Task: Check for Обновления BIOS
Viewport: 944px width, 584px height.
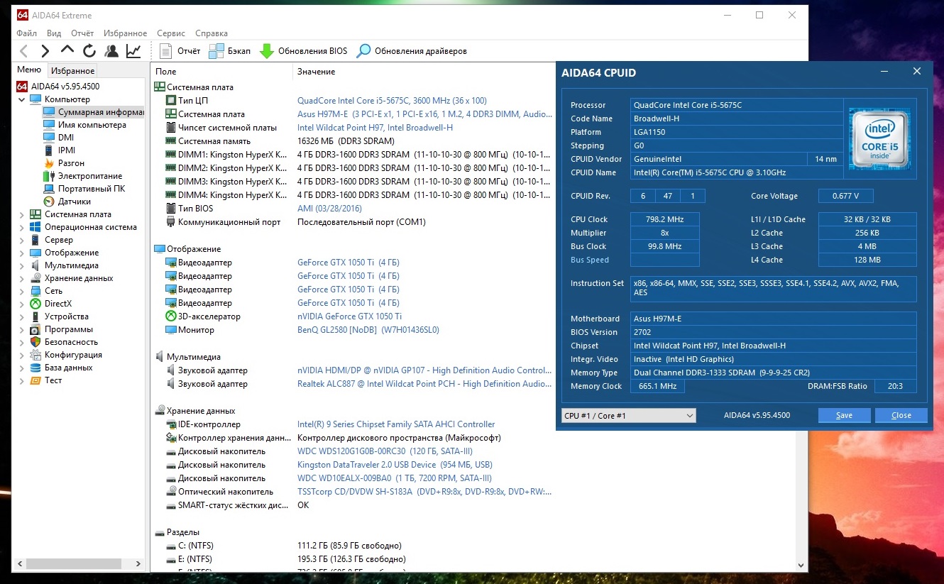Action: click(304, 51)
